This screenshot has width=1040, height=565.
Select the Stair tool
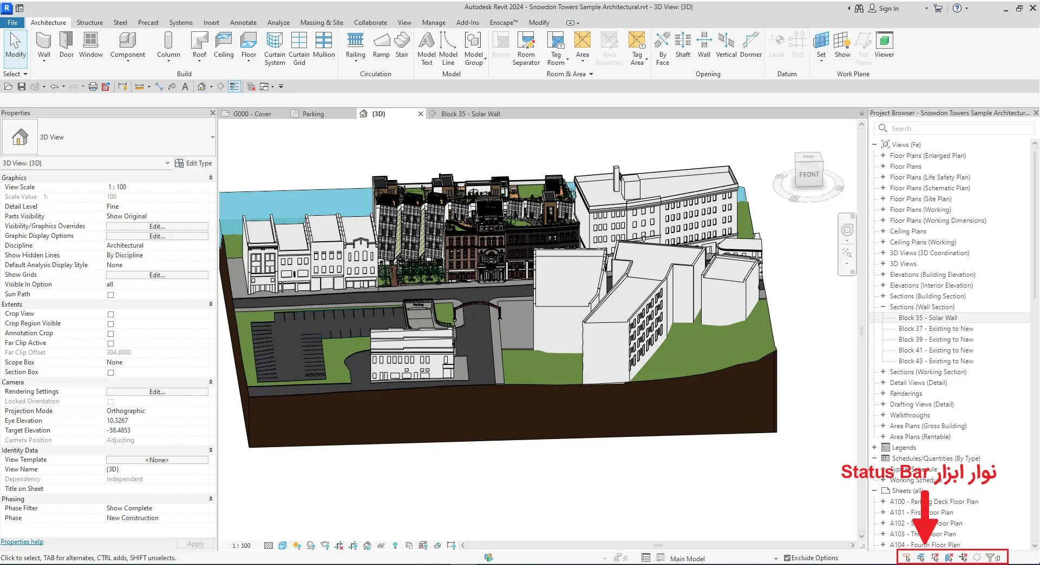402,46
